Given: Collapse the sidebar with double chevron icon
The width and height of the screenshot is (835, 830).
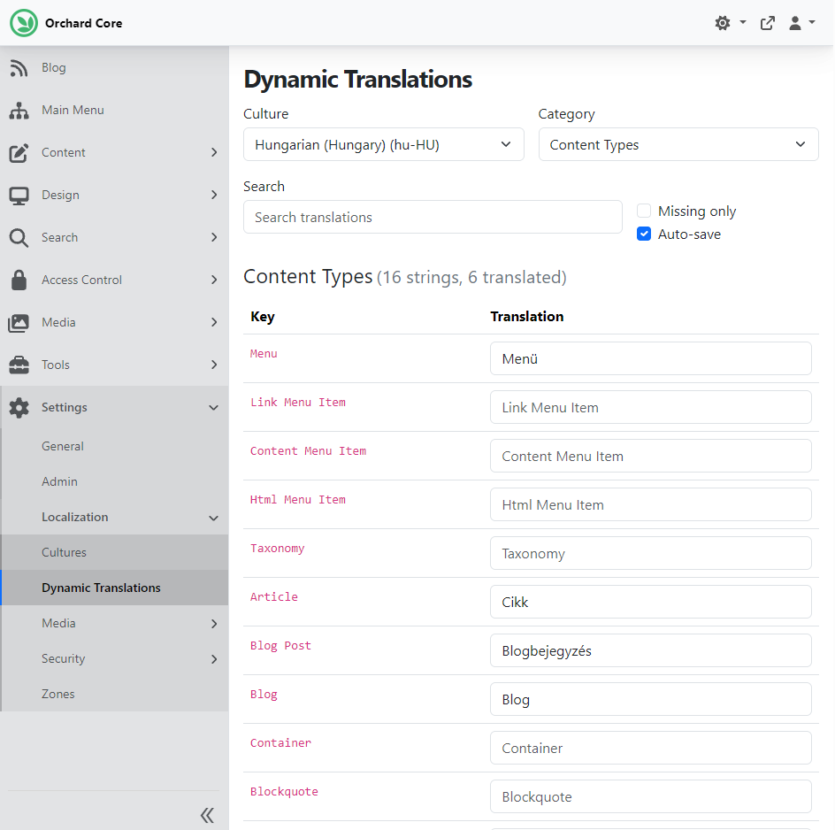Looking at the screenshot, I should point(207,815).
